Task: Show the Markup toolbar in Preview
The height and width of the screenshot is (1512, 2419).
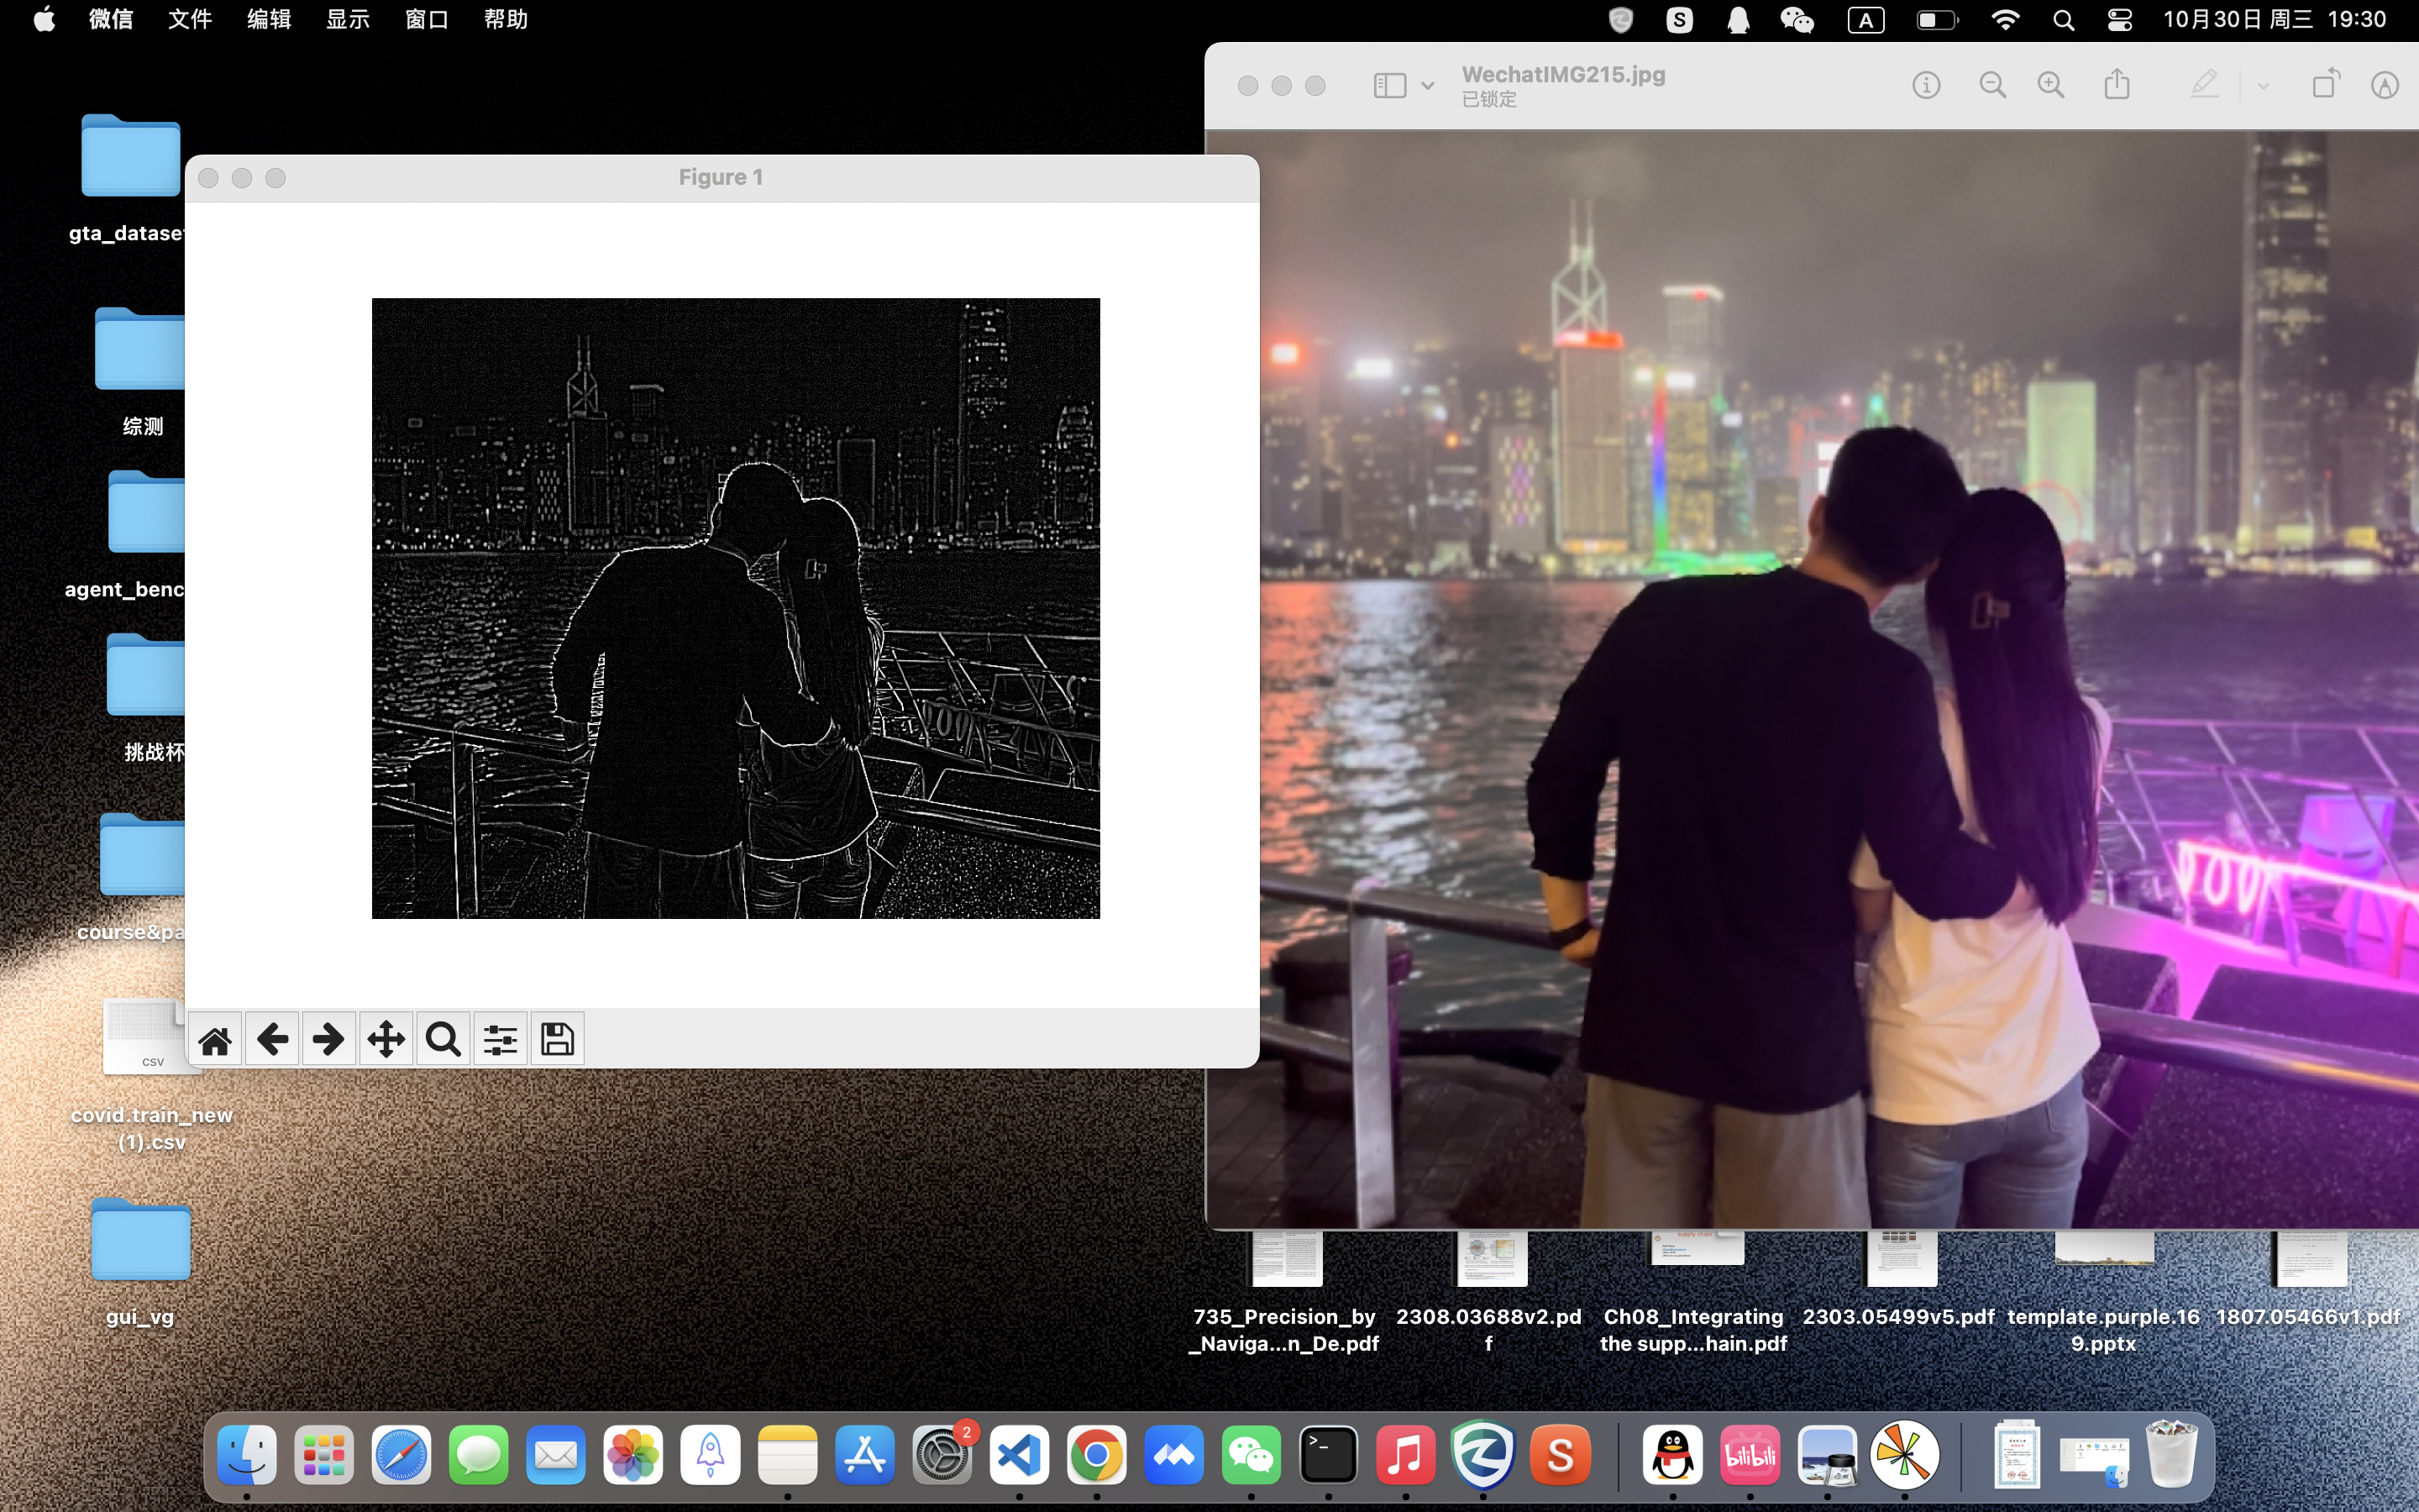Action: [x=2385, y=85]
